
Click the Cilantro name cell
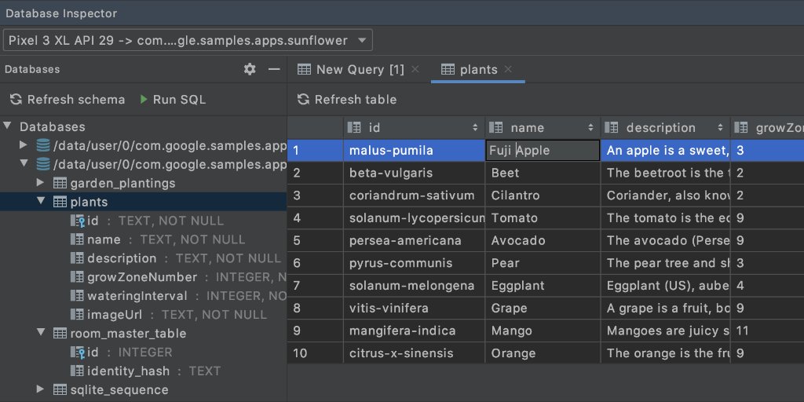(x=543, y=196)
